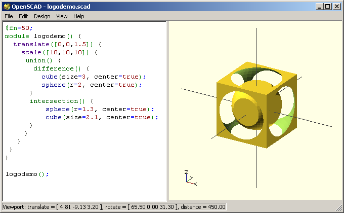The image size is (344, 213).
Task: Click the $fn=50; line in editor
Action: tap(19, 28)
